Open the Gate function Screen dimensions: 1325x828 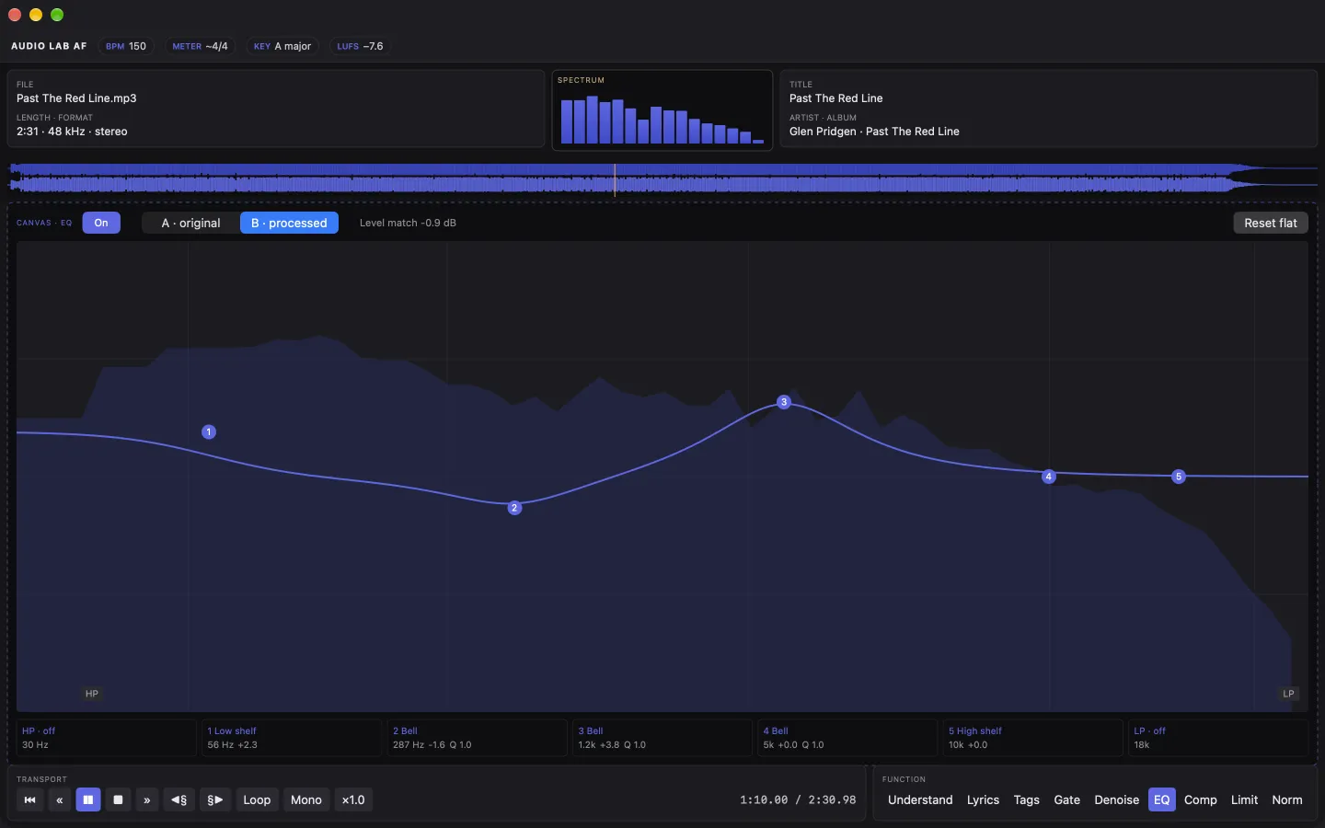pyautogui.click(x=1066, y=799)
